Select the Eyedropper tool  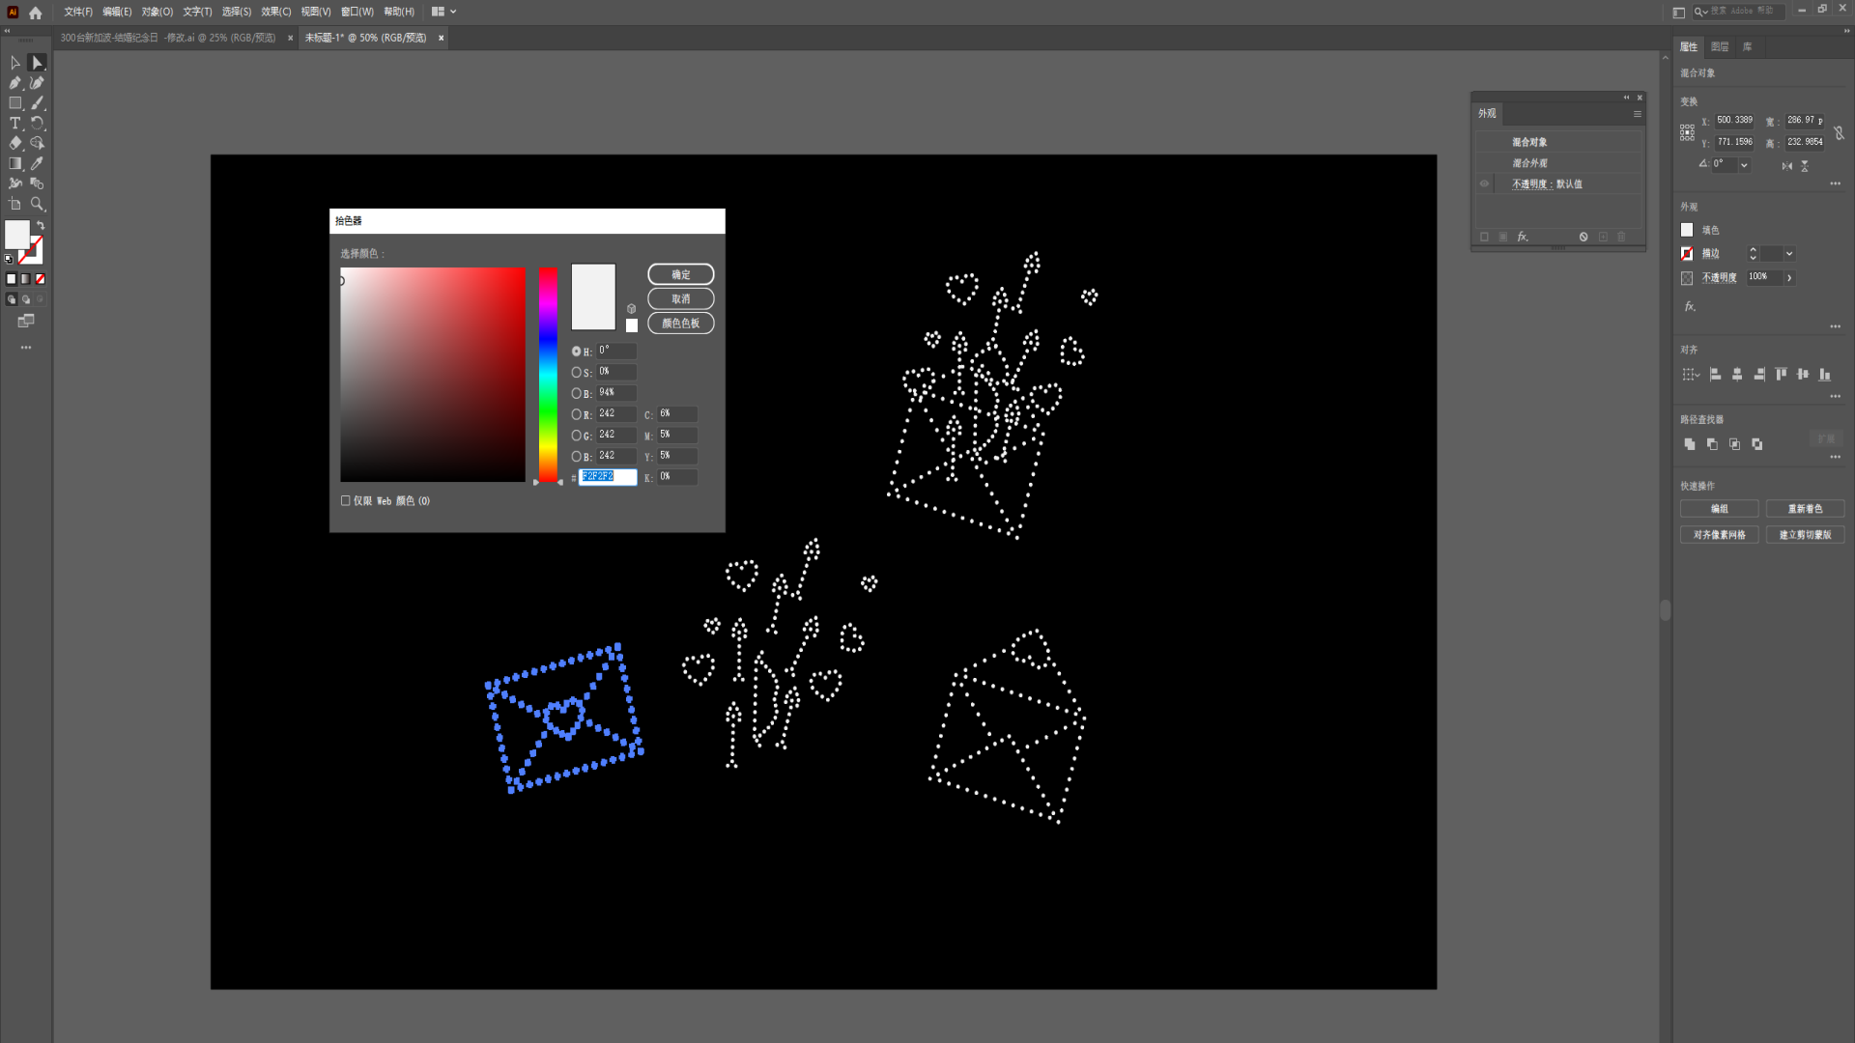[37, 163]
